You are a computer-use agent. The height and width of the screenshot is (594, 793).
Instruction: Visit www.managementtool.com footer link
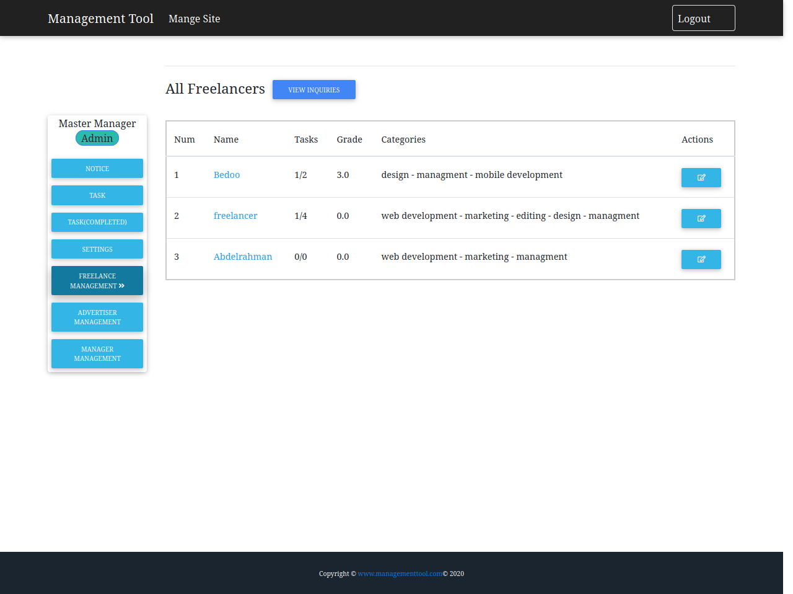click(x=400, y=574)
